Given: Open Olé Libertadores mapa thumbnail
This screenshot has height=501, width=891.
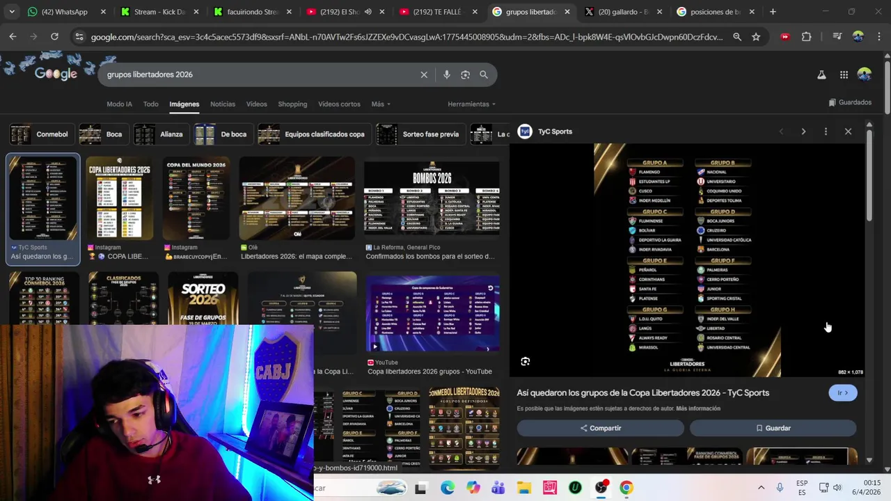Looking at the screenshot, I should (x=297, y=198).
